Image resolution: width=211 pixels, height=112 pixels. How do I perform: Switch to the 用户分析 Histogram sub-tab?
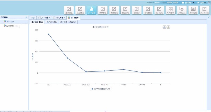point(68,22)
